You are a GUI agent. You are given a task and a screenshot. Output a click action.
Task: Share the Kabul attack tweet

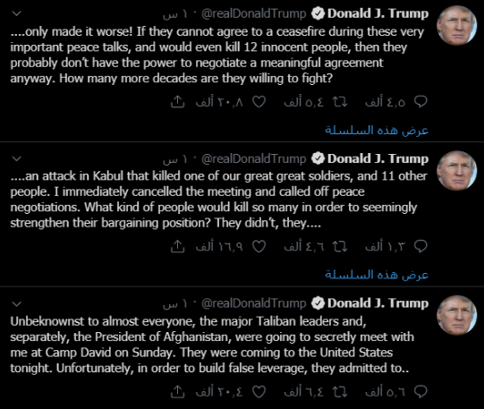(177, 246)
